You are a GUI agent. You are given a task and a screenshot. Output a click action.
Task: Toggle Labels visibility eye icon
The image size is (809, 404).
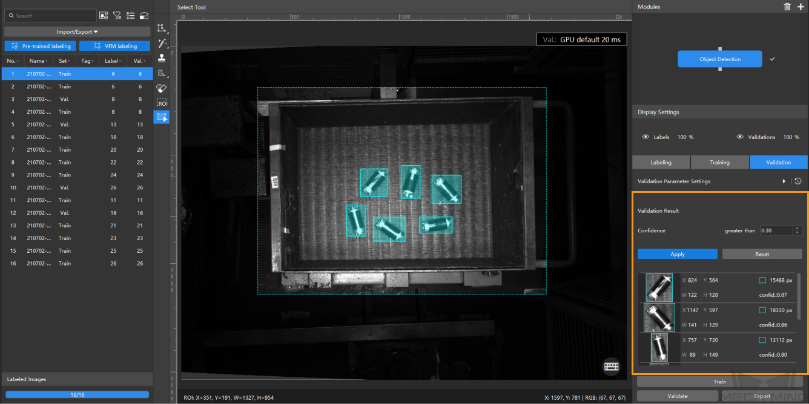pyautogui.click(x=645, y=137)
